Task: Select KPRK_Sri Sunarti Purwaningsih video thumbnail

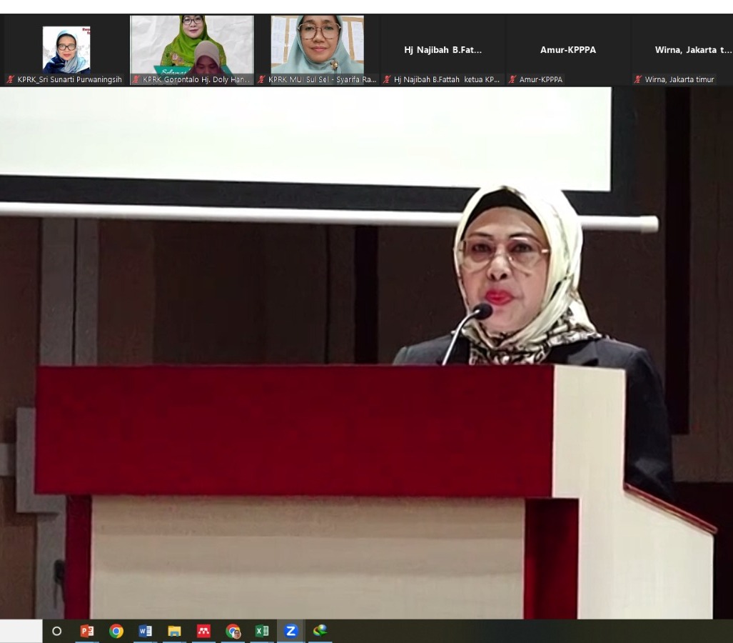Action: coord(66,49)
